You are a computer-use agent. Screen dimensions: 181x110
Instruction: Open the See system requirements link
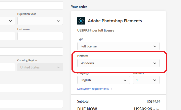pos(95,89)
